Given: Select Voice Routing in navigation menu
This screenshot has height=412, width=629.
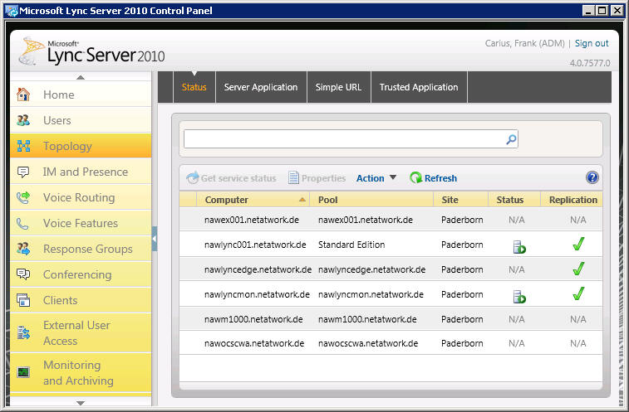Looking at the screenshot, I should (x=81, y=197).
